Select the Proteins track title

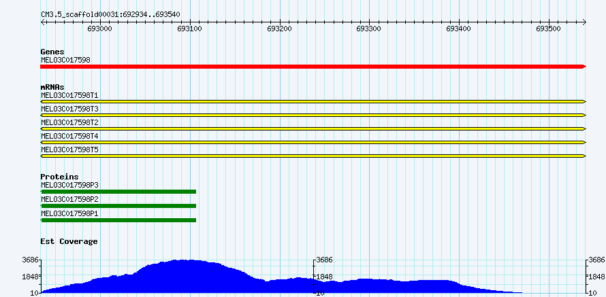tap(59, 177)
